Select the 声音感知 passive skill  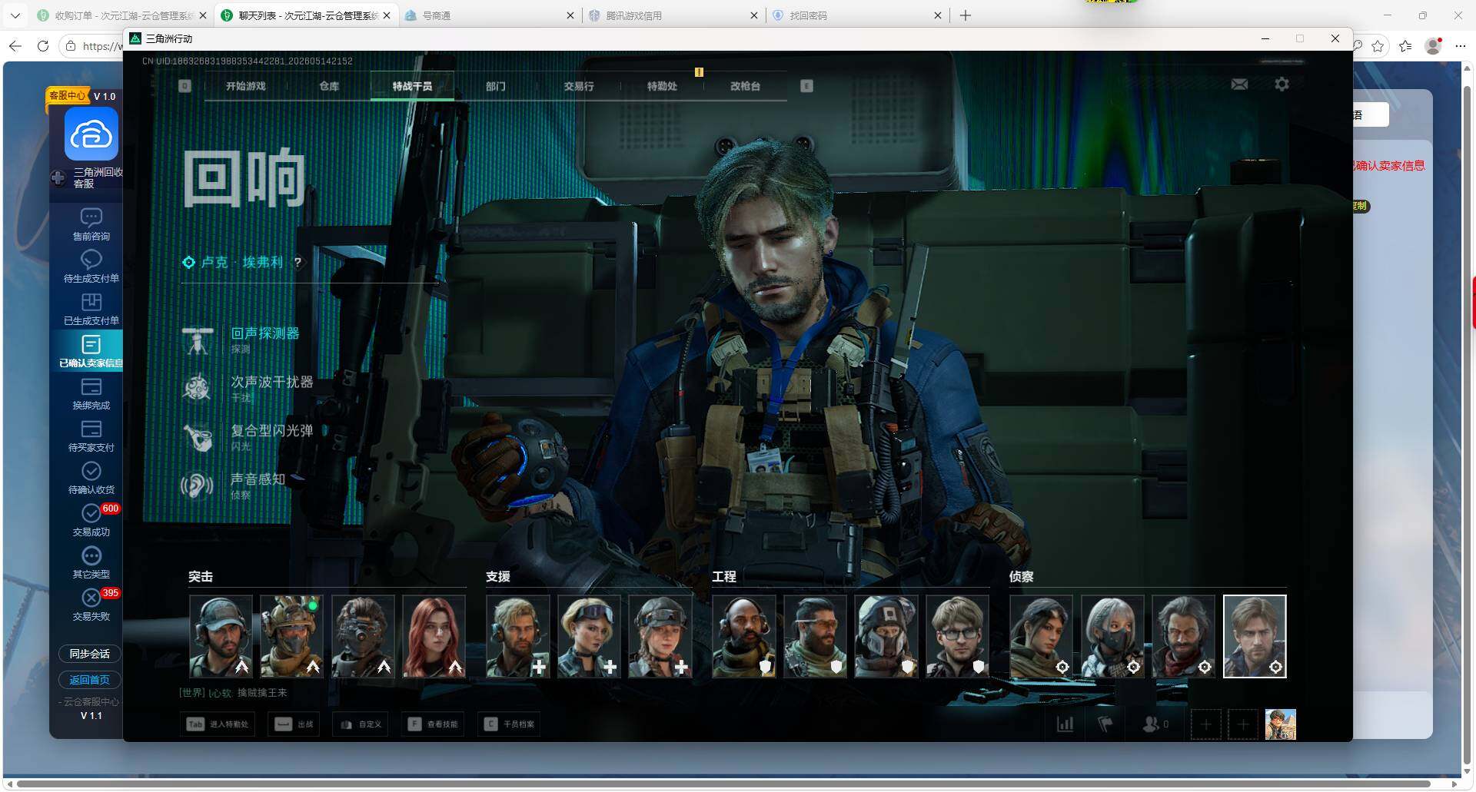point(234,485)
